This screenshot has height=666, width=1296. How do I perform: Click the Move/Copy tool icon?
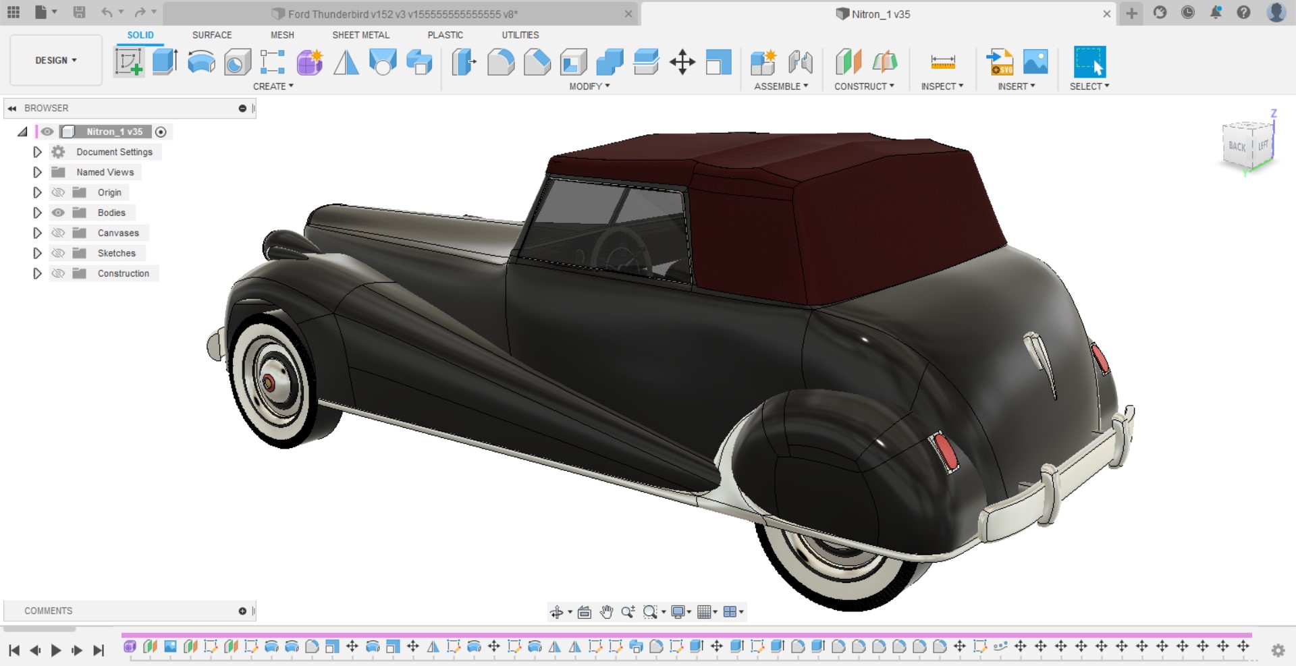(682, 62)
